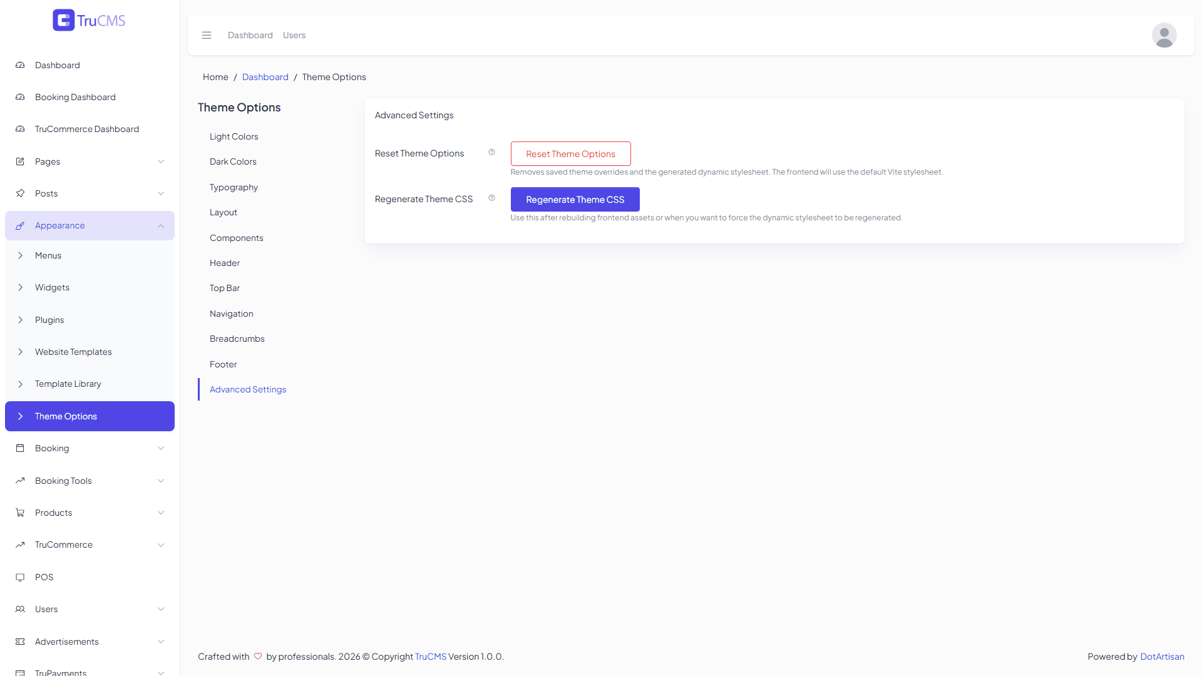Image resolution: width=1202 pixels, height=676 pixels.
Task: Click the Regenerate Theme CSS button
Action: coord(575,200)
